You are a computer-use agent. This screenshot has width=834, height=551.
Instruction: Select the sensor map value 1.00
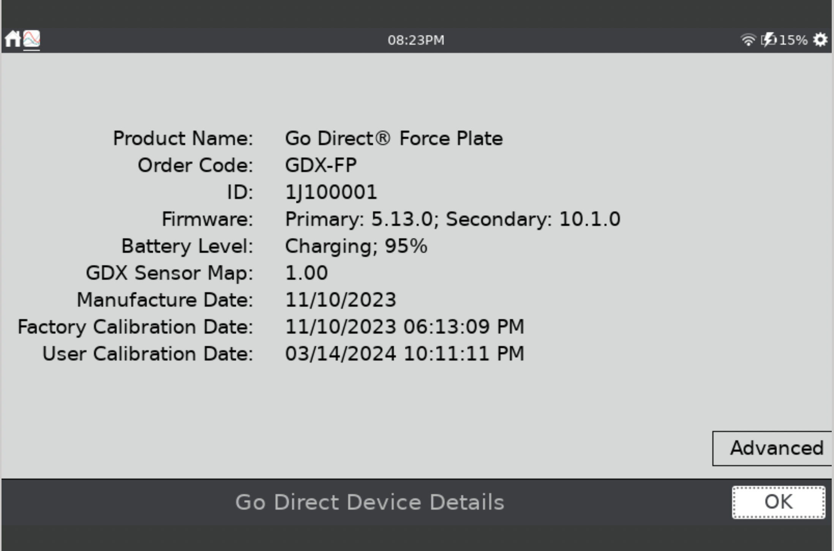[306, 273]
